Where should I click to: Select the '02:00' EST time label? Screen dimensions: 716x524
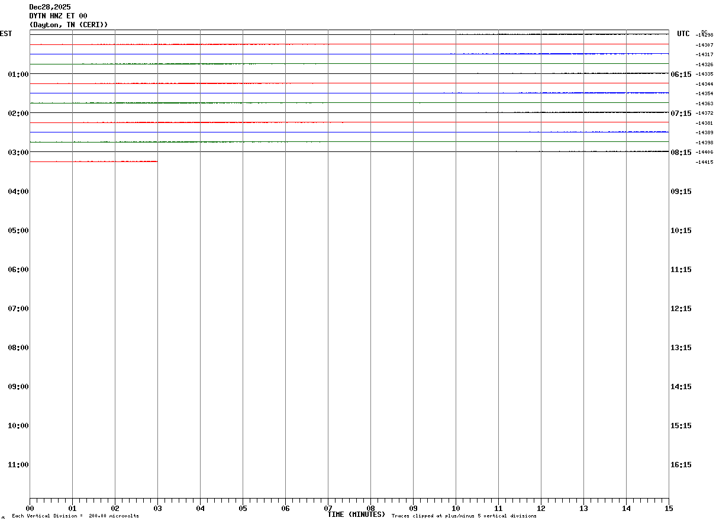(18, 113)
